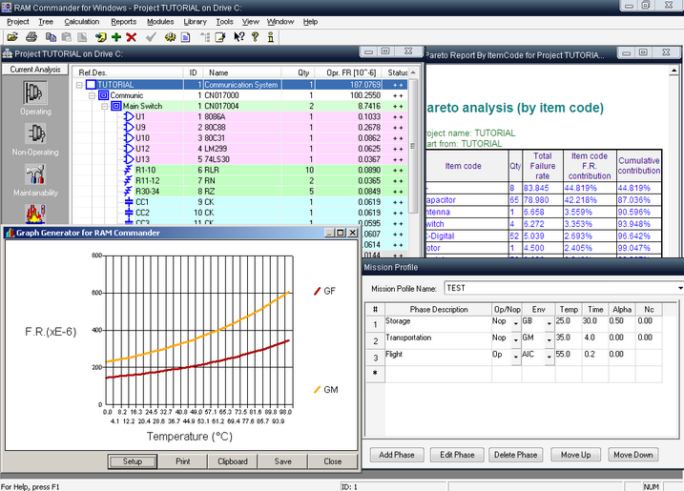Click Edit Phase button
The image size is (684, 491).
tap(457, 455)
